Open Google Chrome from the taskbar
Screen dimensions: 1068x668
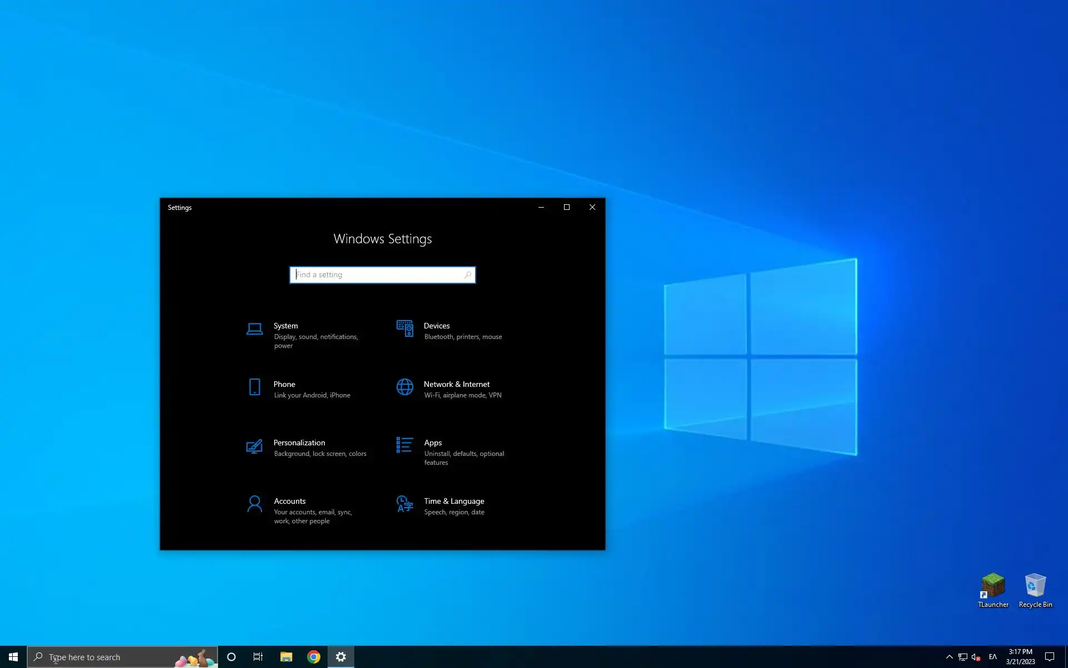(314, 657)
